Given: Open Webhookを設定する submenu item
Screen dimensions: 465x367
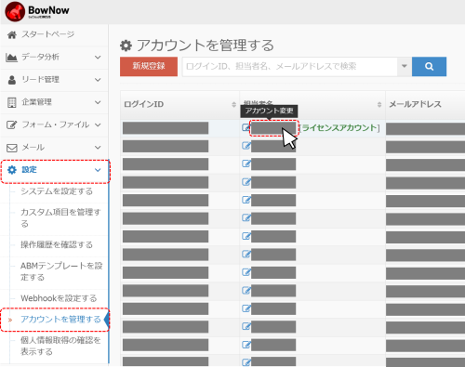Looking at the screenshot, I should coord(59,298).
